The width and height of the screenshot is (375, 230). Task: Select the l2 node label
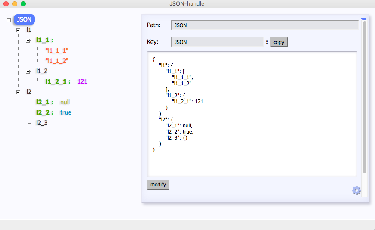[29, 92]
